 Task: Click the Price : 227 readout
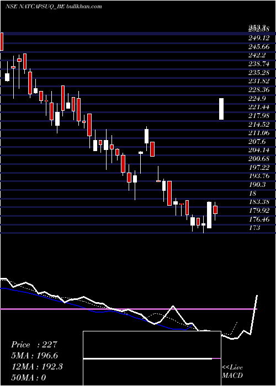coord(34,345)
